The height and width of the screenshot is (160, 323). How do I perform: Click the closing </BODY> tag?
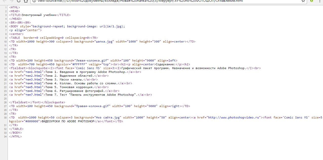pos(15,133)
